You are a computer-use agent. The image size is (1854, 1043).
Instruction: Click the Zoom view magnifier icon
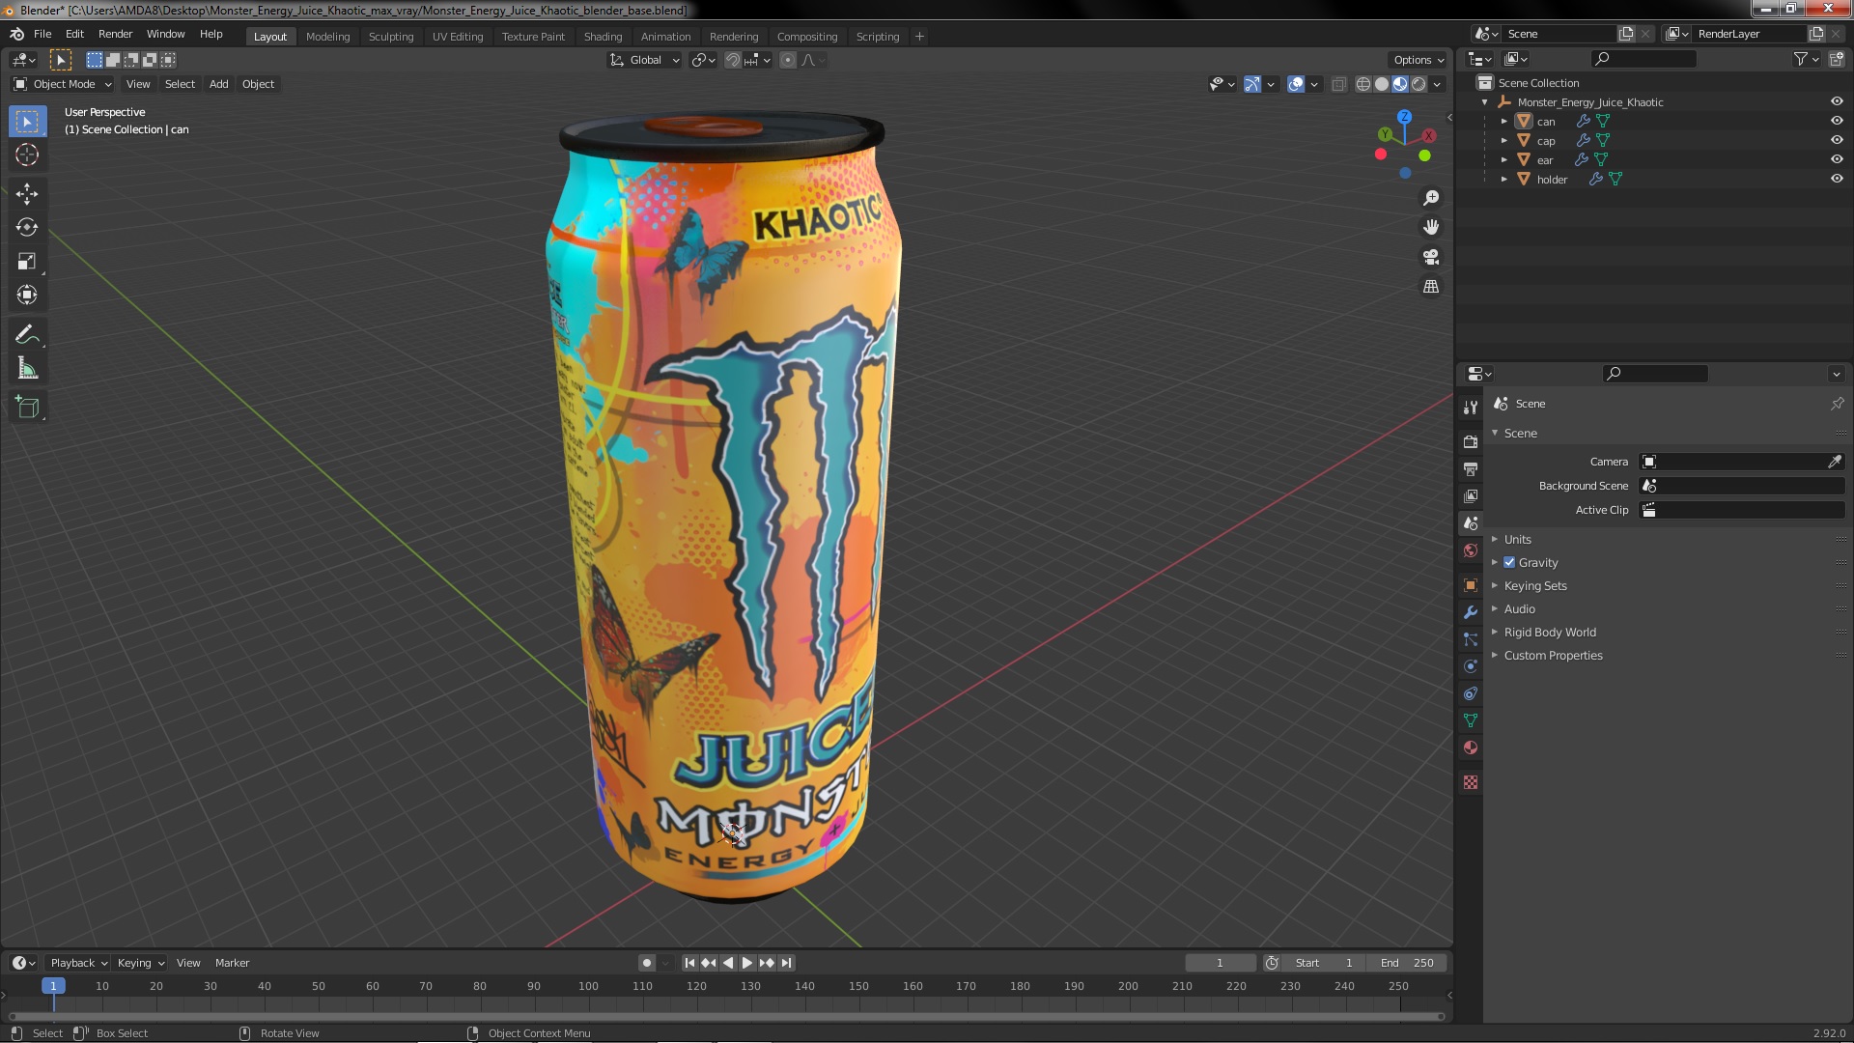click(x=1431, y=198)
